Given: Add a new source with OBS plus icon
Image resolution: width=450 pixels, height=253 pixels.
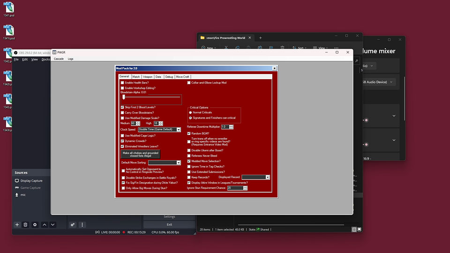Looking at the screenshot, I should (17, 224).
